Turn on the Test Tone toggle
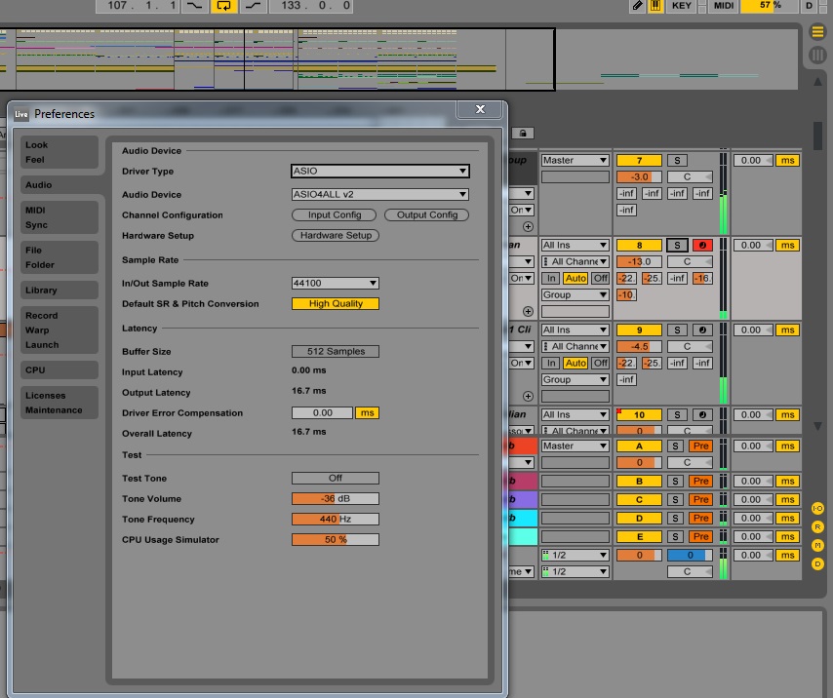The height and width of the screenshot is (698, 833). coord(336,479)
